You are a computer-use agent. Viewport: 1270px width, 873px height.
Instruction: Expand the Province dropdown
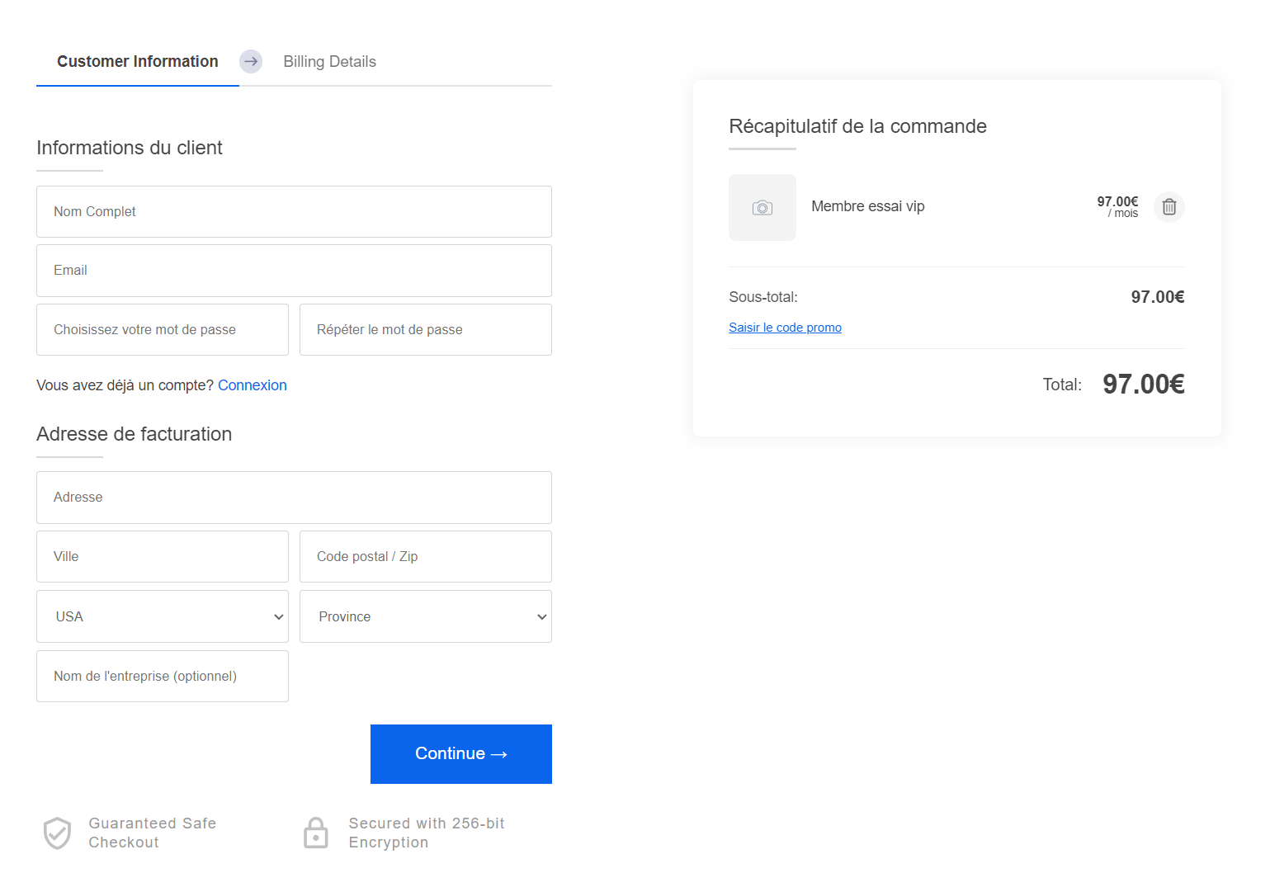coord(425,616)
